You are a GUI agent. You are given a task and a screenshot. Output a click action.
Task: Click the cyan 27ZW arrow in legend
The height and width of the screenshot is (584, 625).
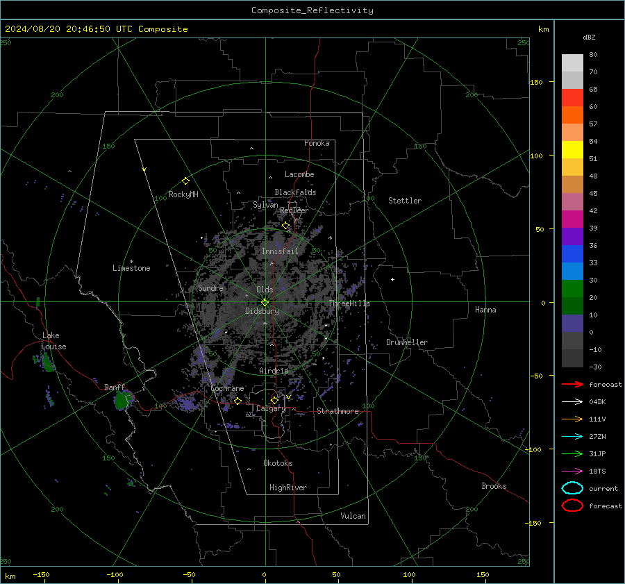(572, 437)
